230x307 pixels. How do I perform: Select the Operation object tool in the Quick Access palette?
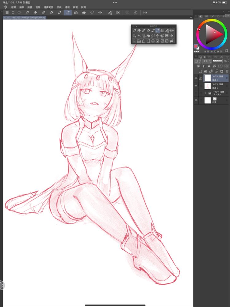coord(134,36)
